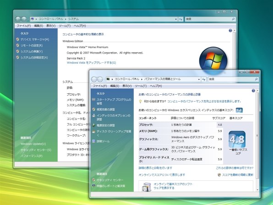Click search magnifier icon in Performance window

tap(256, 79)
